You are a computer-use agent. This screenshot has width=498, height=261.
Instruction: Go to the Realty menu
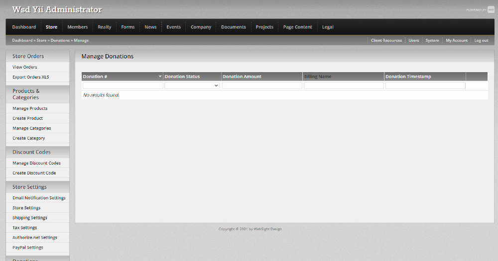pyautogui.click(x=105, y=27)
